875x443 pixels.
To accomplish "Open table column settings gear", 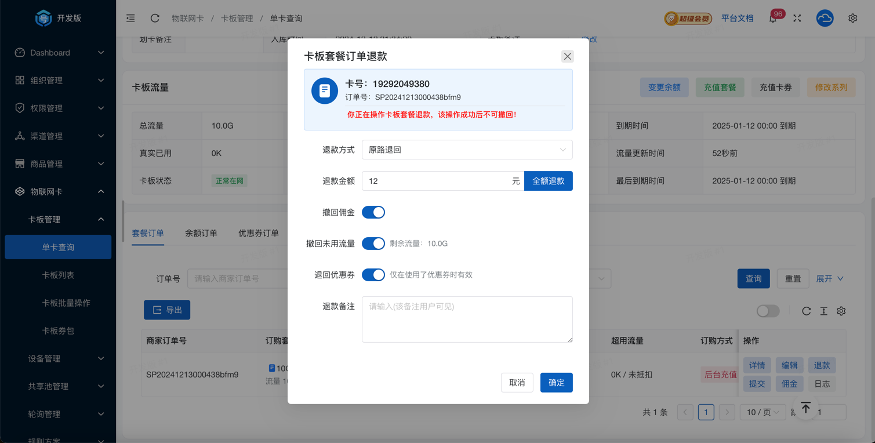I will click(x=841, y=311).
